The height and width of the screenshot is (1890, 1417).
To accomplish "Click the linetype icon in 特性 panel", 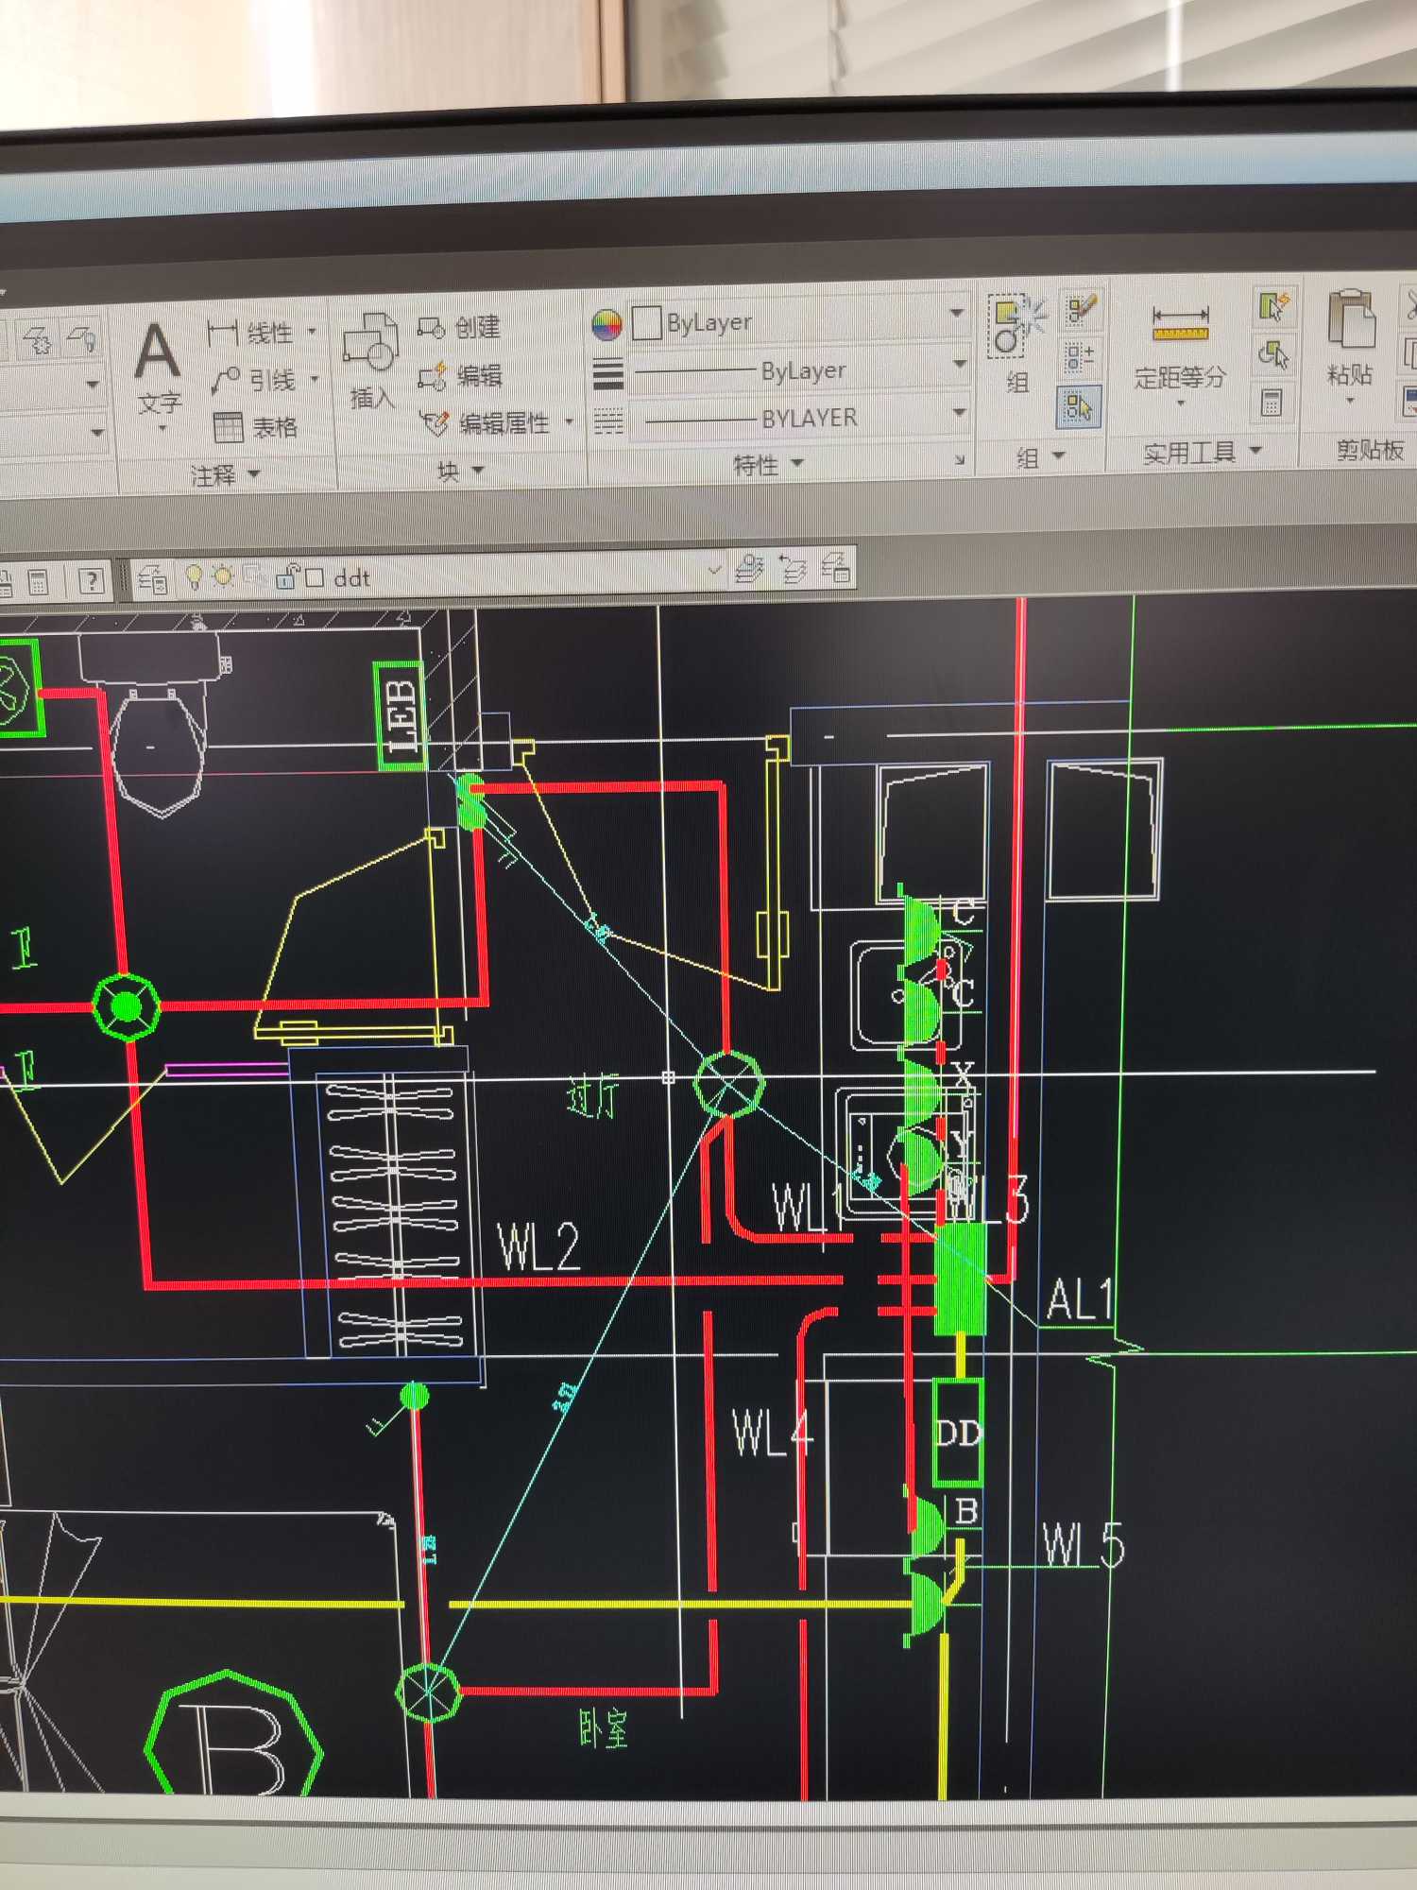I will tap(608, 422).
